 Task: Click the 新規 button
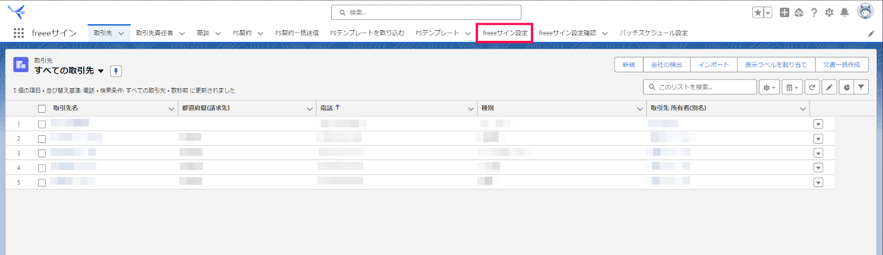pyautogui.click(x=629, y=65)
